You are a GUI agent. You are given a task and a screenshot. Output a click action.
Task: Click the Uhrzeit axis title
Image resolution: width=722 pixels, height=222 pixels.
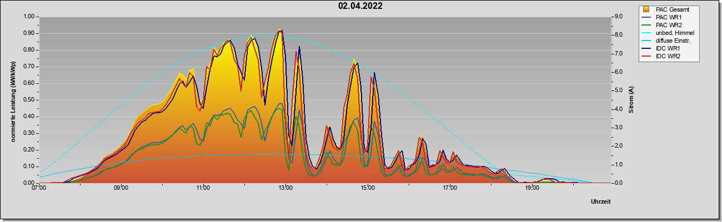coord(600,202)
